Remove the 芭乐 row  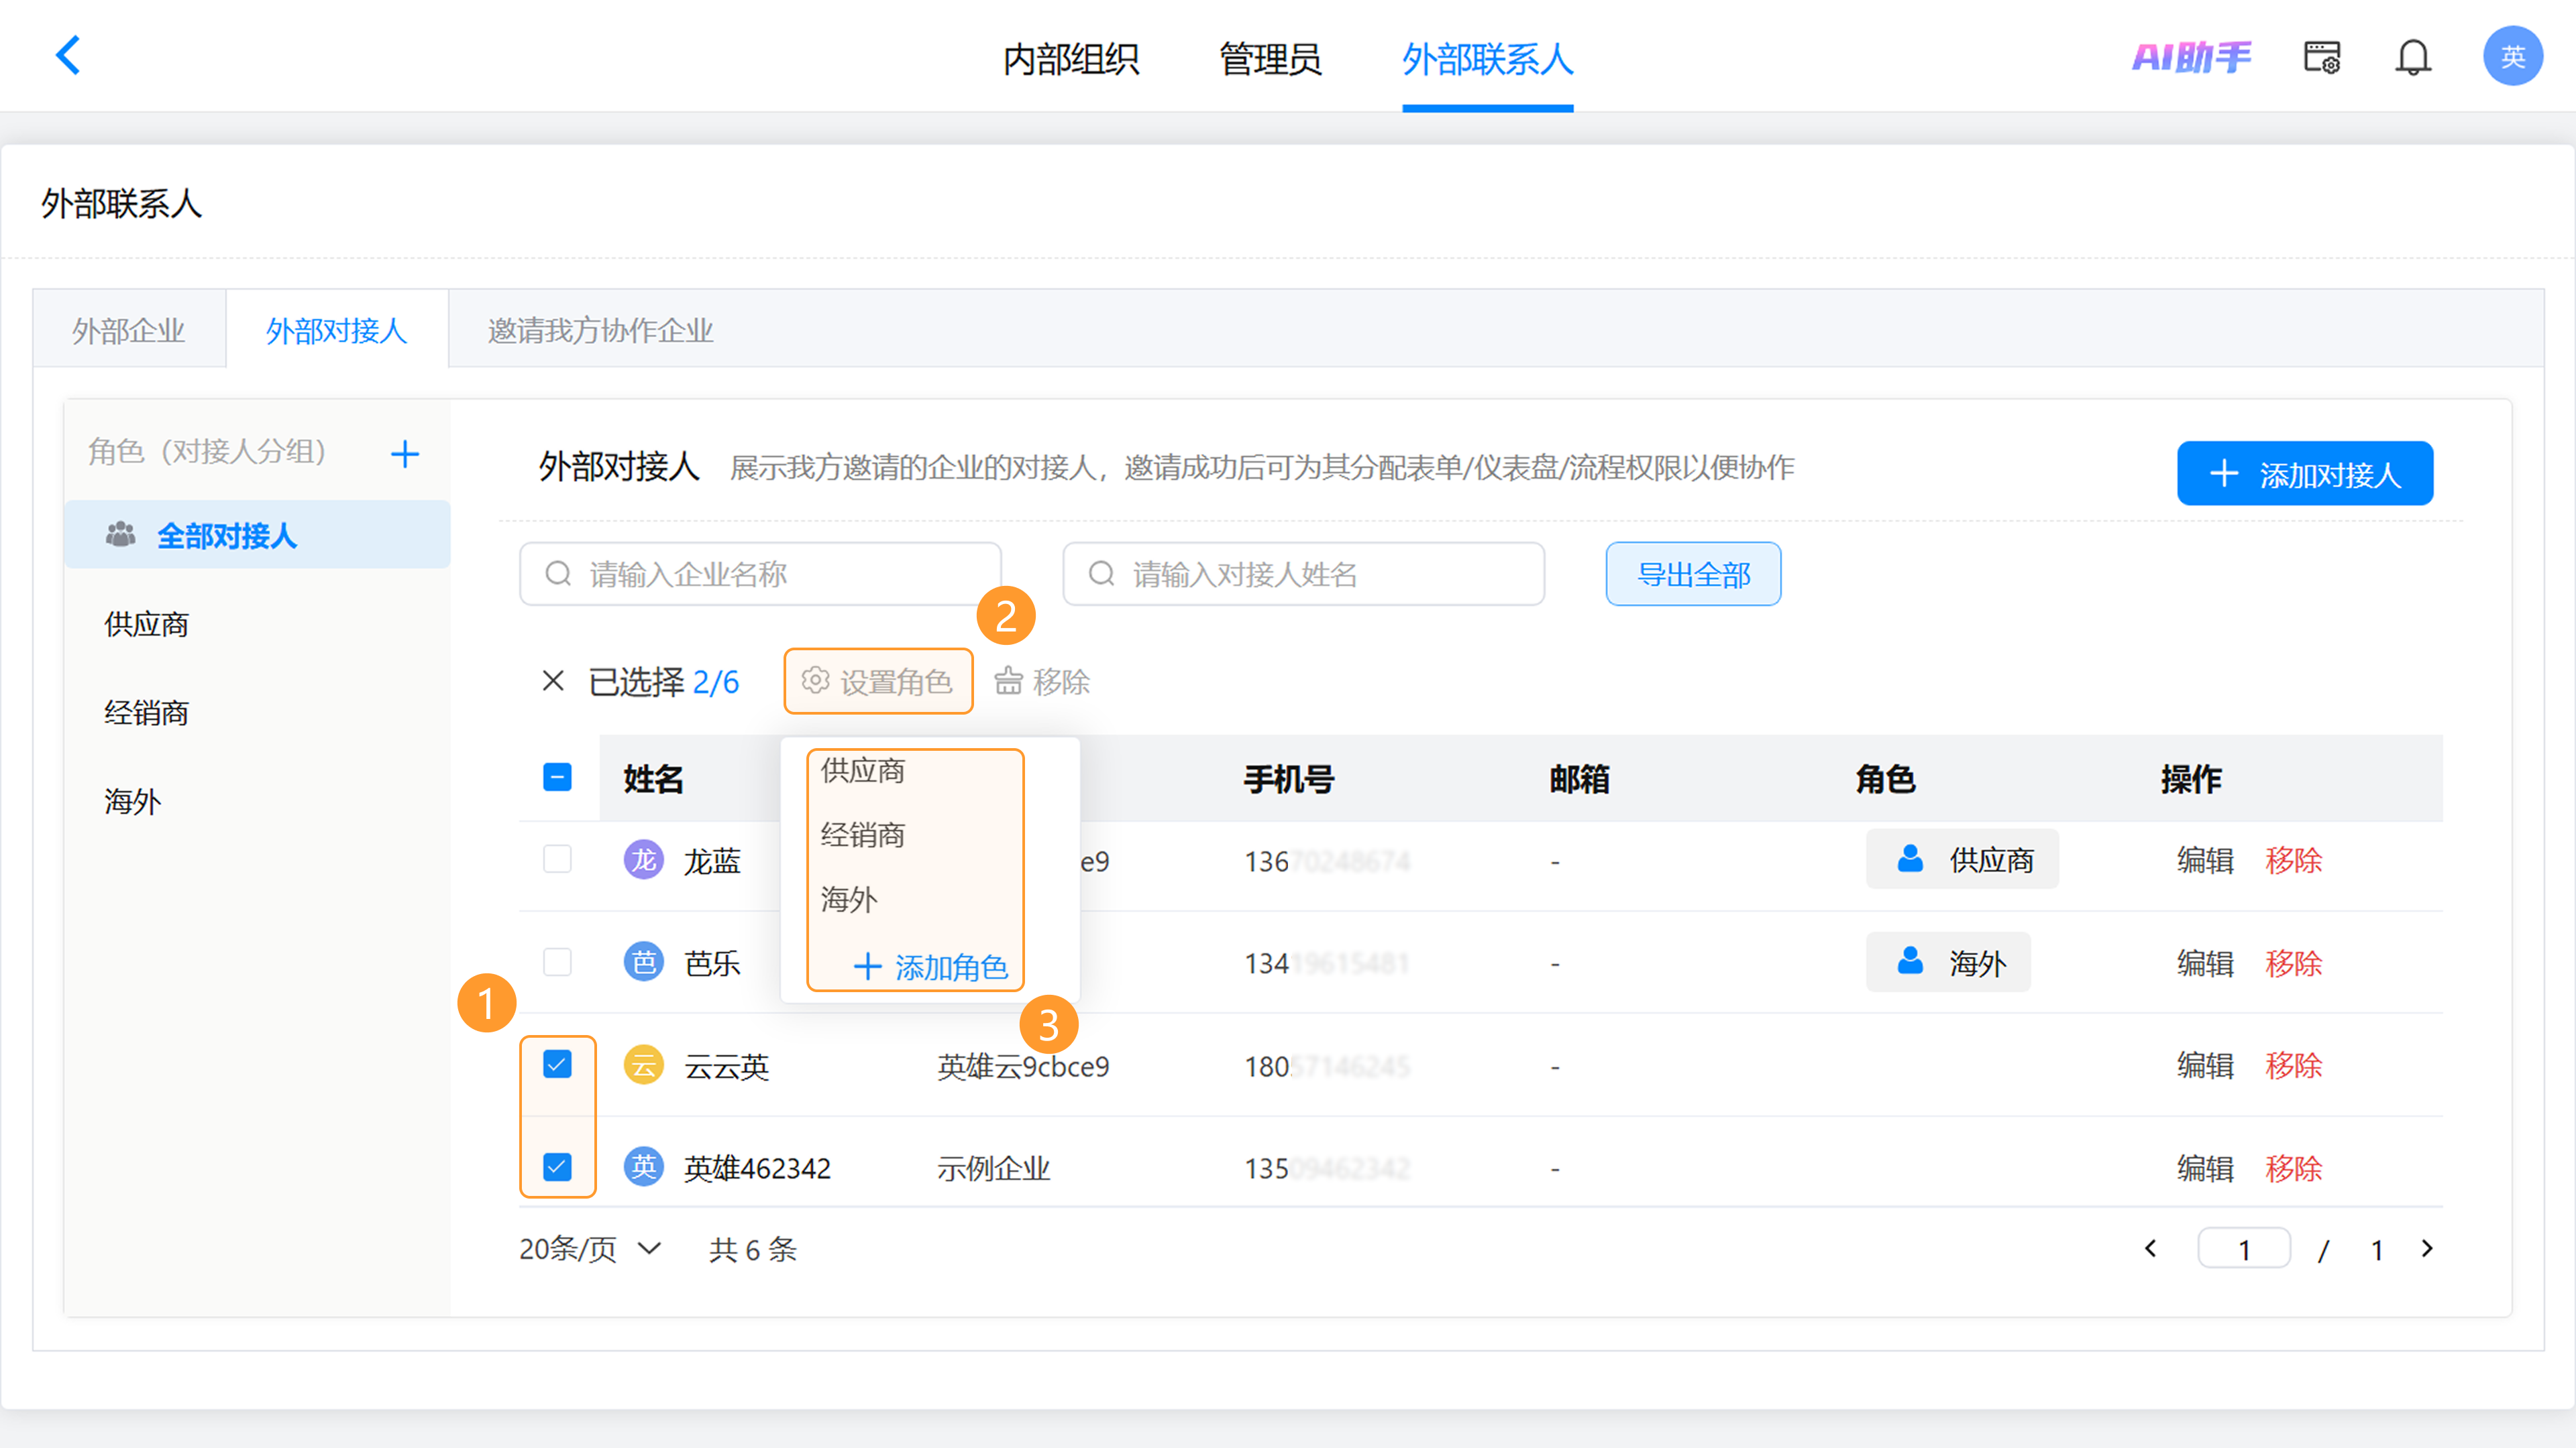[x=2293, y=963]
